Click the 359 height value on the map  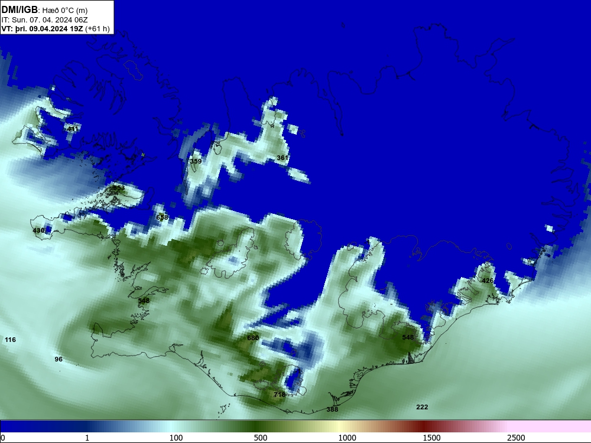pyautogui.click(x=196, y=161)
